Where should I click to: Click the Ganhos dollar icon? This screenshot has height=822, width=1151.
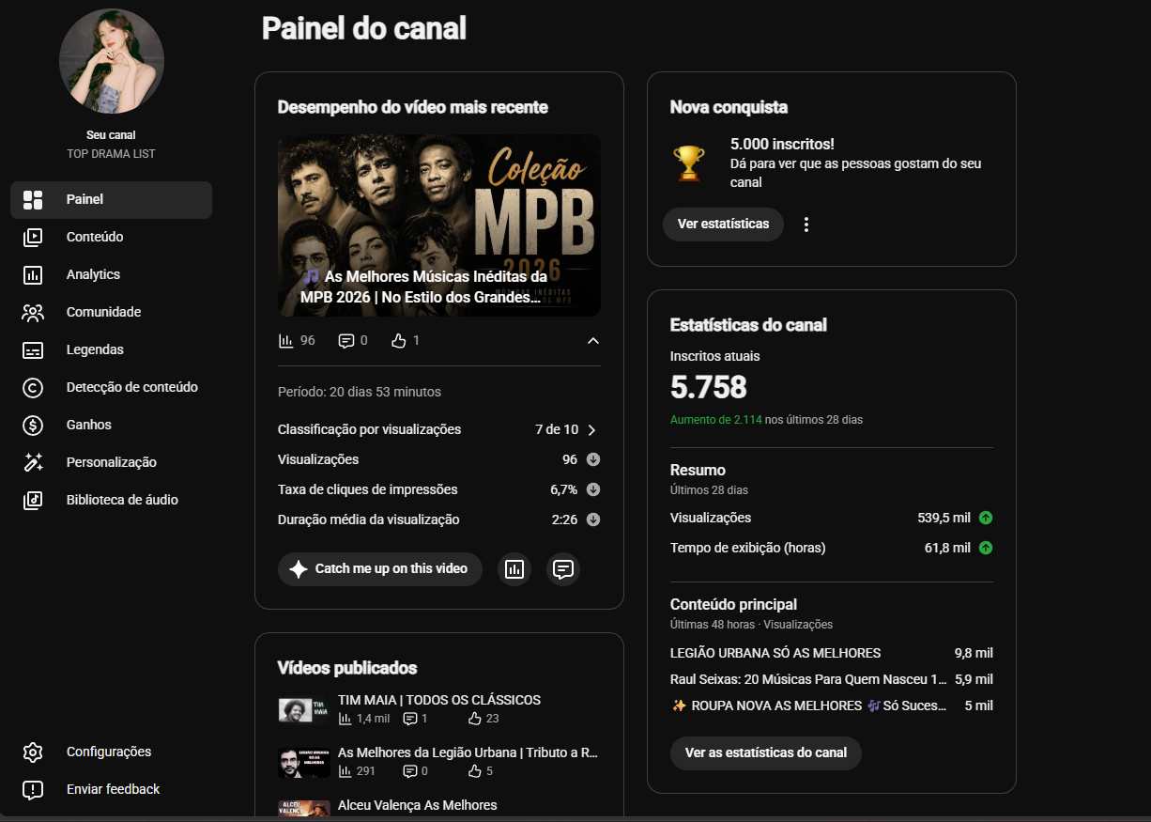click(x=33, y=426)
